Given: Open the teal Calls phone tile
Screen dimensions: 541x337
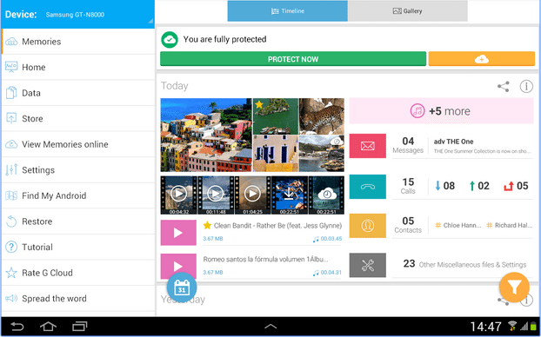Looking at the screenshot, I should [x=367, y=187].
